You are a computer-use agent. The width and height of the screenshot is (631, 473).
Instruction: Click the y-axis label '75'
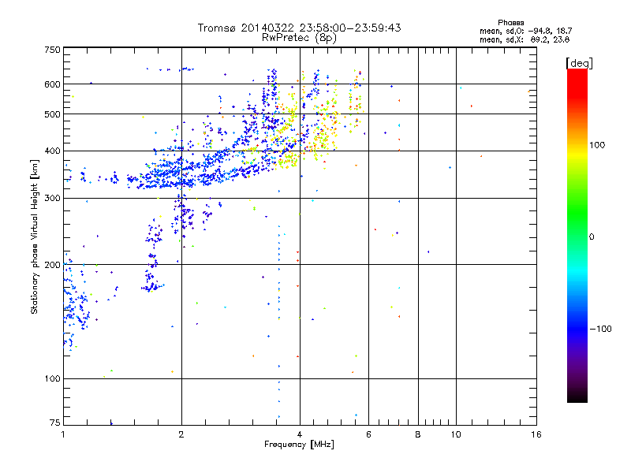pos(55,423)
